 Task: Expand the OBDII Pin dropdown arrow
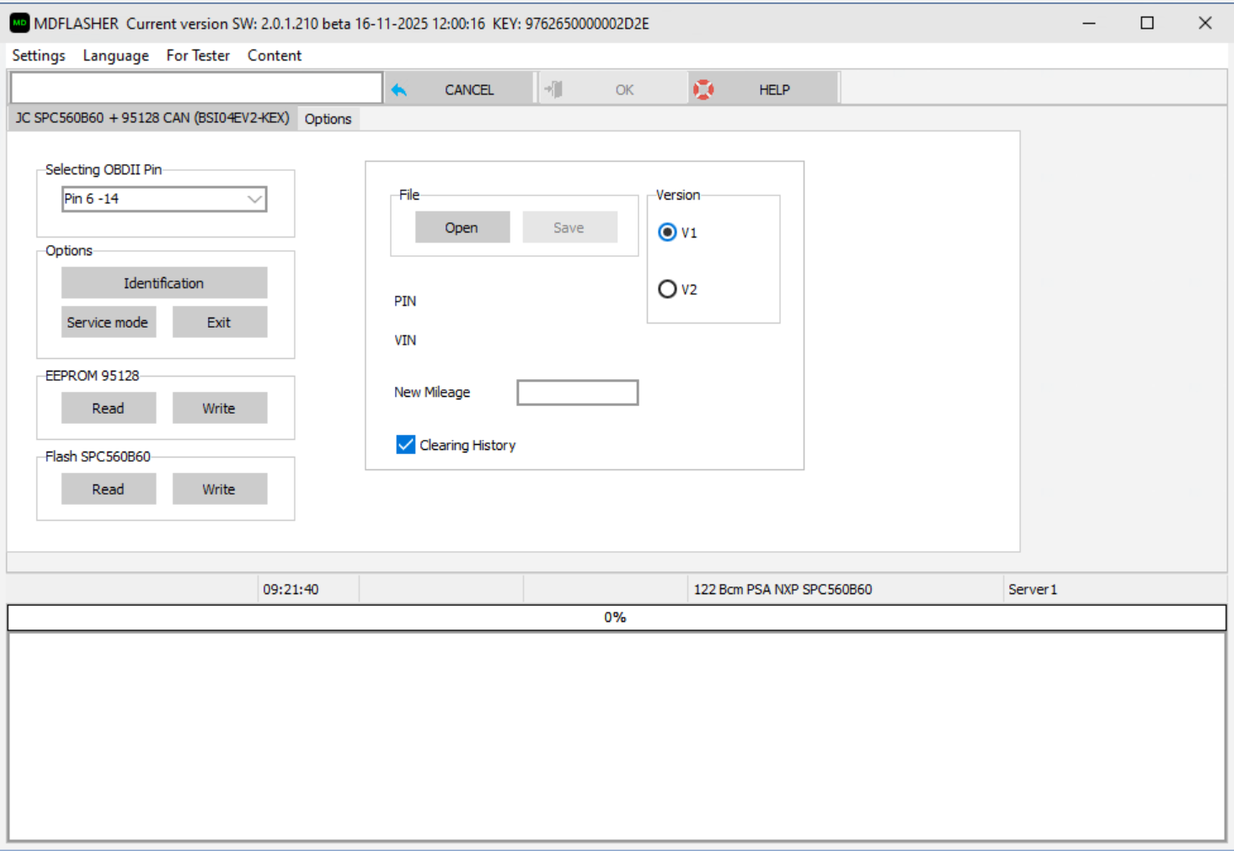pyautogui.click(x=254, y=199)
